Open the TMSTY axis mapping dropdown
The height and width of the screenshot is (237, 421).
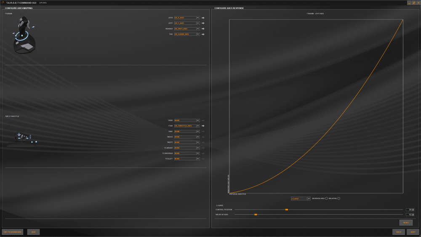(187, 142)
